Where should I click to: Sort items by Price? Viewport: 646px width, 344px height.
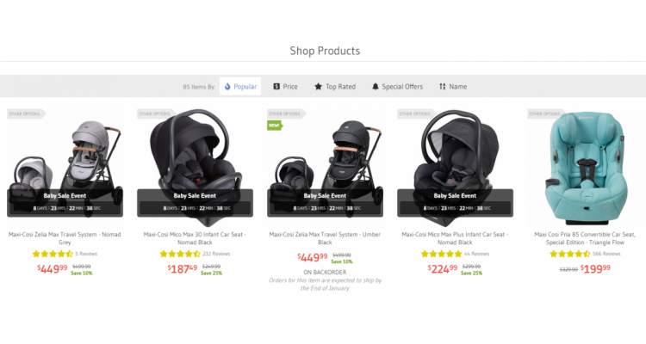[x=285, y=86]
